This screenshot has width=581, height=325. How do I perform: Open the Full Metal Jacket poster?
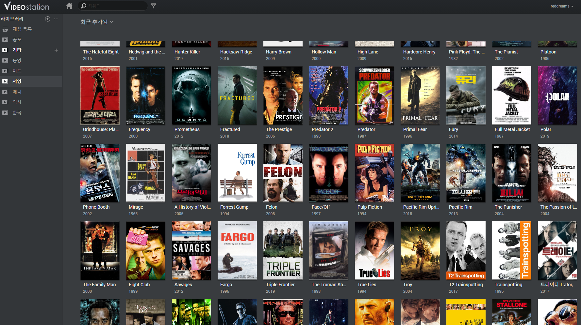pos(512,96)
